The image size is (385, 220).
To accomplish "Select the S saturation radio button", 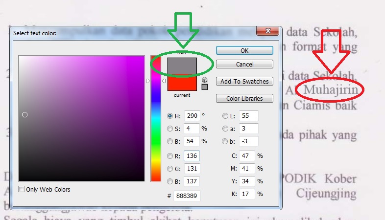I will [169, 129].
